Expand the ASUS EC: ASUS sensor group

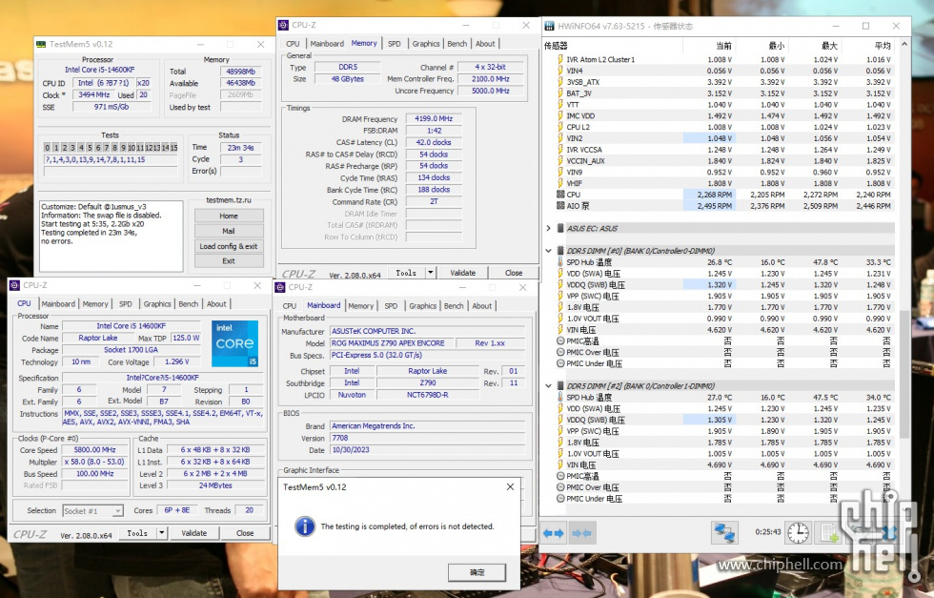point(548,228)
